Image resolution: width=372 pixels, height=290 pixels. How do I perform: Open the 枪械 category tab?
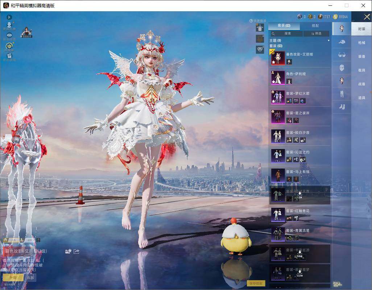pos(361,43)
